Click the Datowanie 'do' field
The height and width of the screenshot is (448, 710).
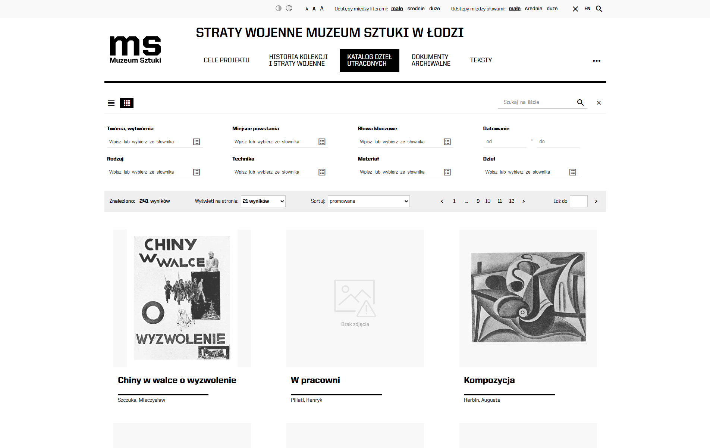[558, 141]
